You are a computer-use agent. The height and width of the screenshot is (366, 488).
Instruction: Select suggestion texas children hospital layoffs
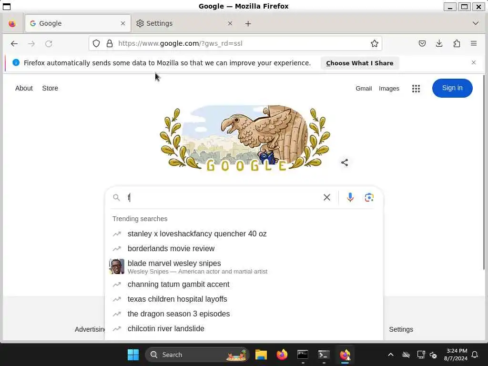(x=244, y=299)
